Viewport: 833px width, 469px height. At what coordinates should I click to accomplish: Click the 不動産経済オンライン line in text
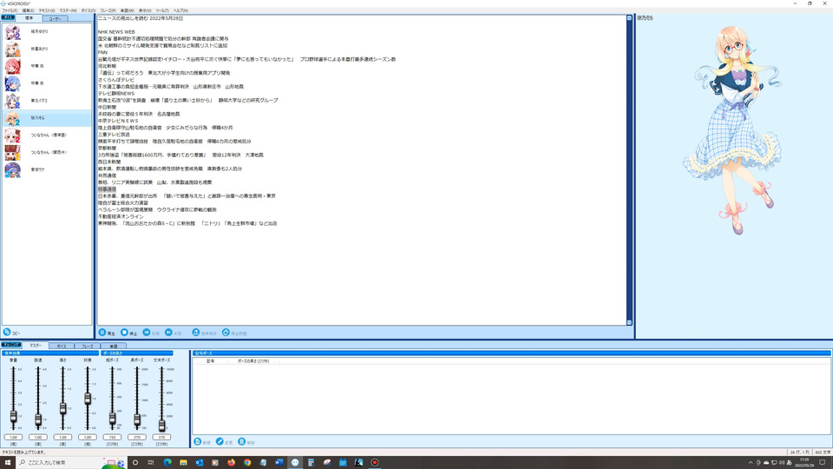(121, 216)
